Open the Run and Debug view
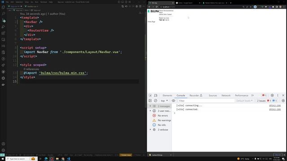287x161 pixels. point(3,27)
